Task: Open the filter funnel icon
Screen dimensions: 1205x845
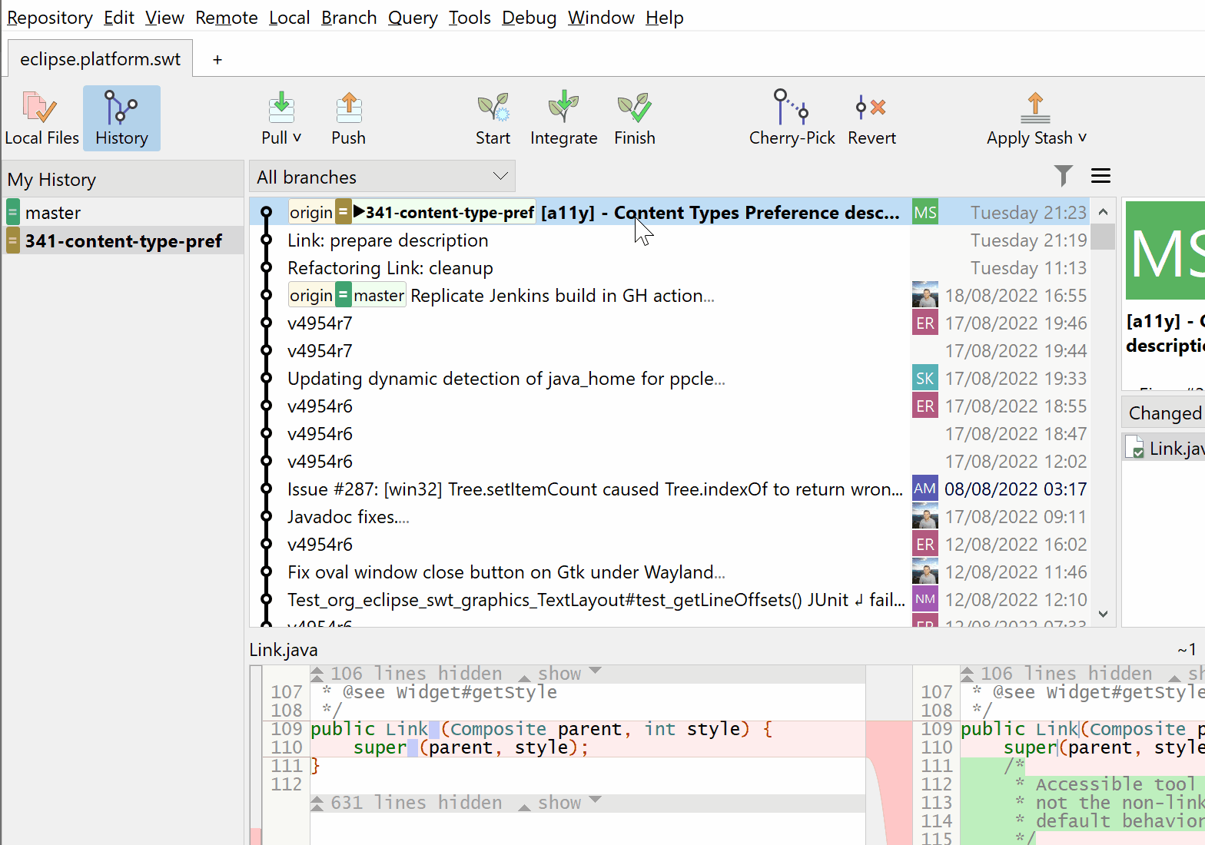Action: 1063,176
